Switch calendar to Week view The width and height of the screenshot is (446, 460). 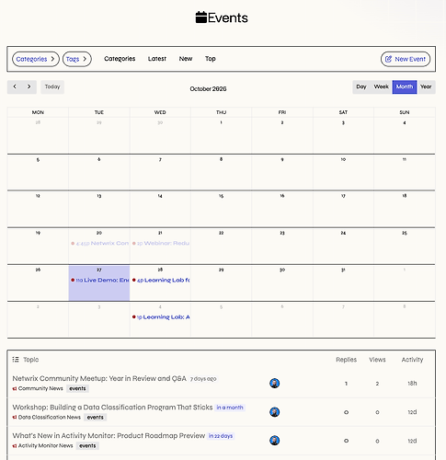[x=381, y=86]
